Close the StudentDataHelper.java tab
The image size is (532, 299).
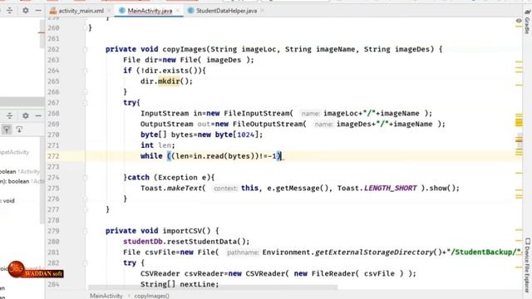(x=262, y=11)
